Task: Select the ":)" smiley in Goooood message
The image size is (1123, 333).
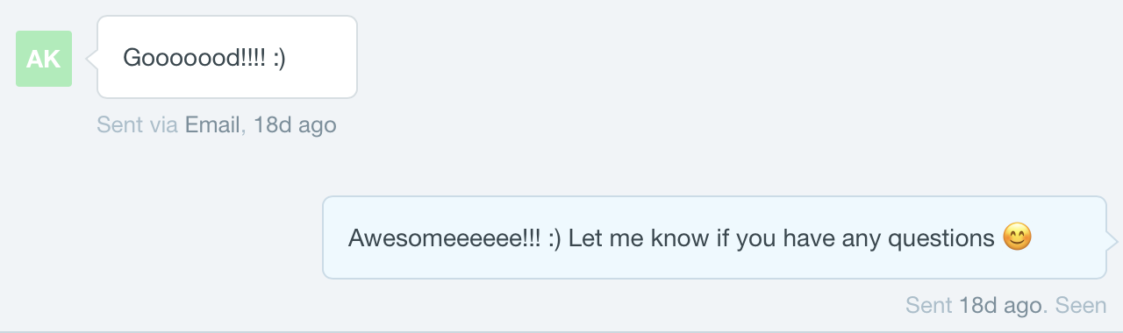Action: pos(277,58)
